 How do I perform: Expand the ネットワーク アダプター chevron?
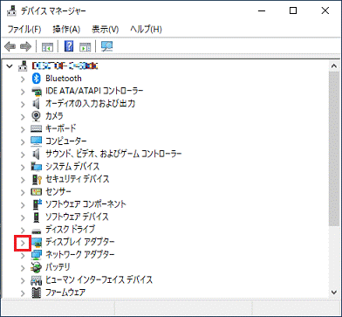click(23, 255)
